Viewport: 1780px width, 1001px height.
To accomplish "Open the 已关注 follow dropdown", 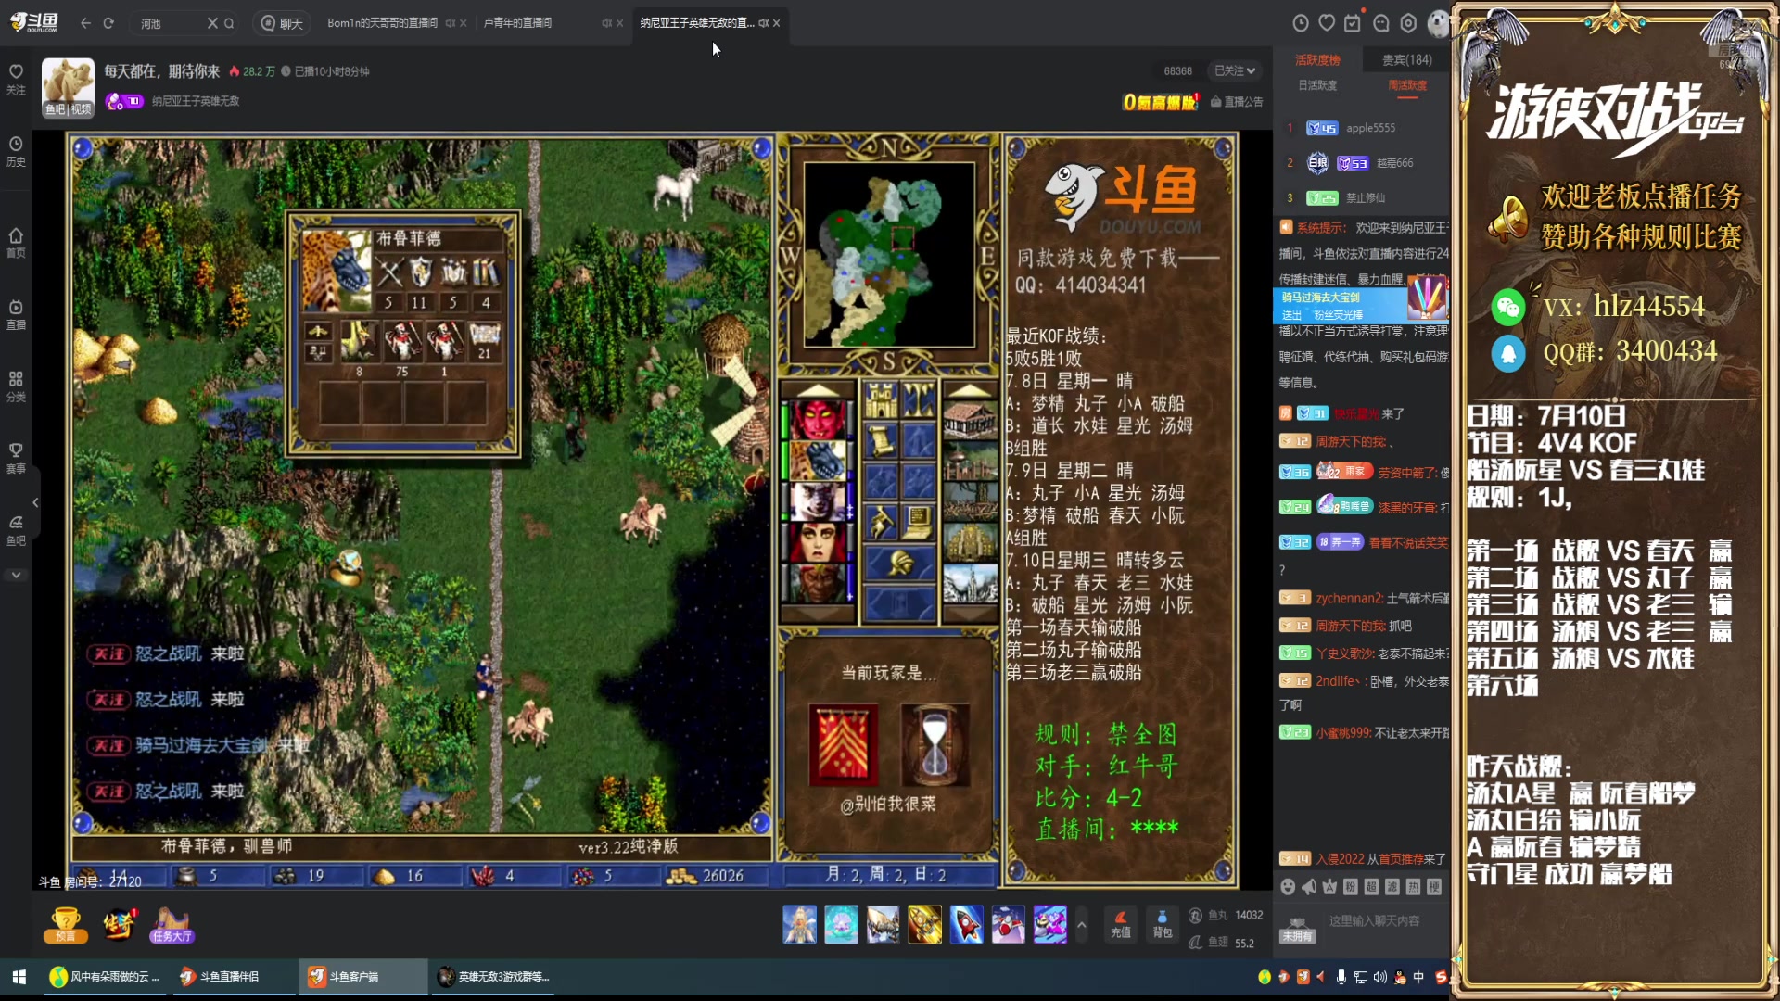I will (1234, 70).
